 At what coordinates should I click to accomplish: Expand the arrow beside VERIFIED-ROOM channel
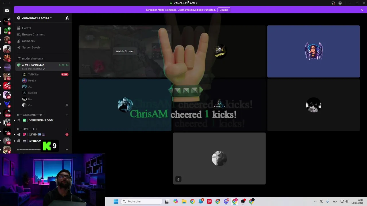[14, 120]
